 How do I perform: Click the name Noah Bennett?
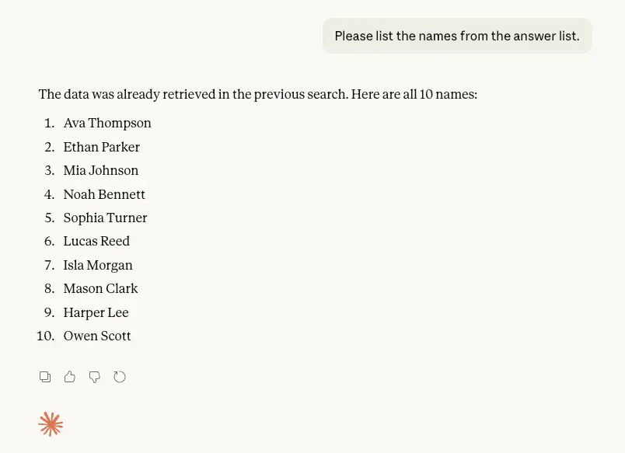[x=104, y=194]
